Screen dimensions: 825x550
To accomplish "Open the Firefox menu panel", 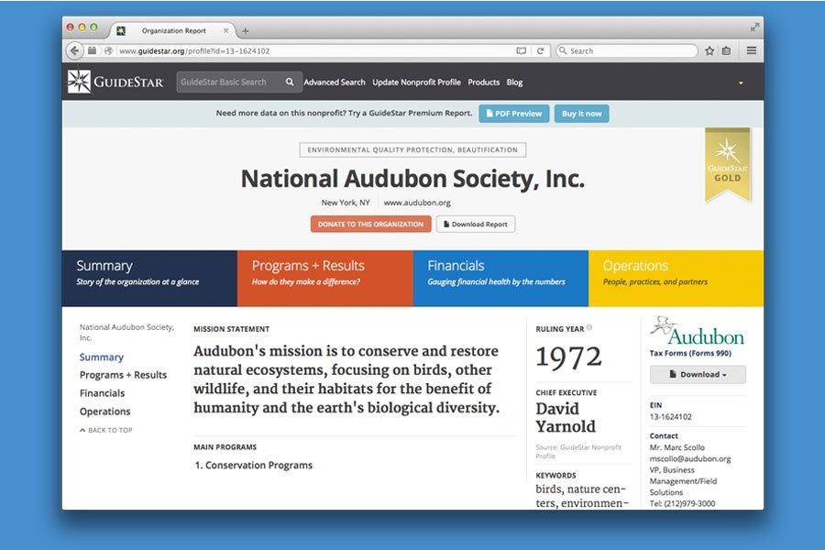I will pyautogui.click(x=752, y=50).
